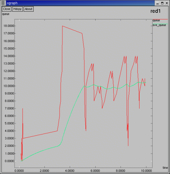Click the Close button in xgraph
The image size is (170, 174).
click(7, 9)
